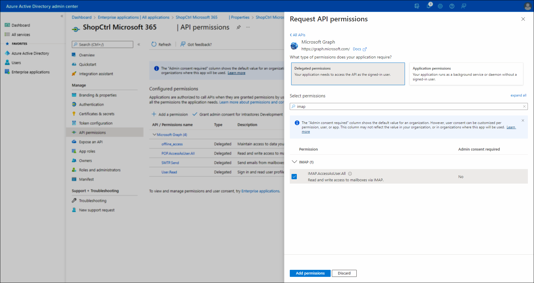Uncheck IMAP.AccessAsUser.All permission checkbox

coord(294,177)
